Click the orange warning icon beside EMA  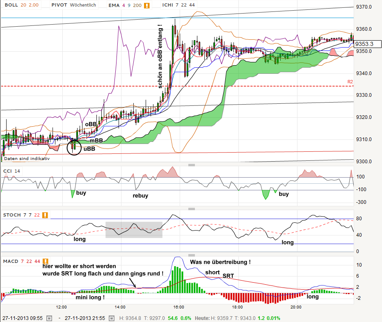[146, 5]
